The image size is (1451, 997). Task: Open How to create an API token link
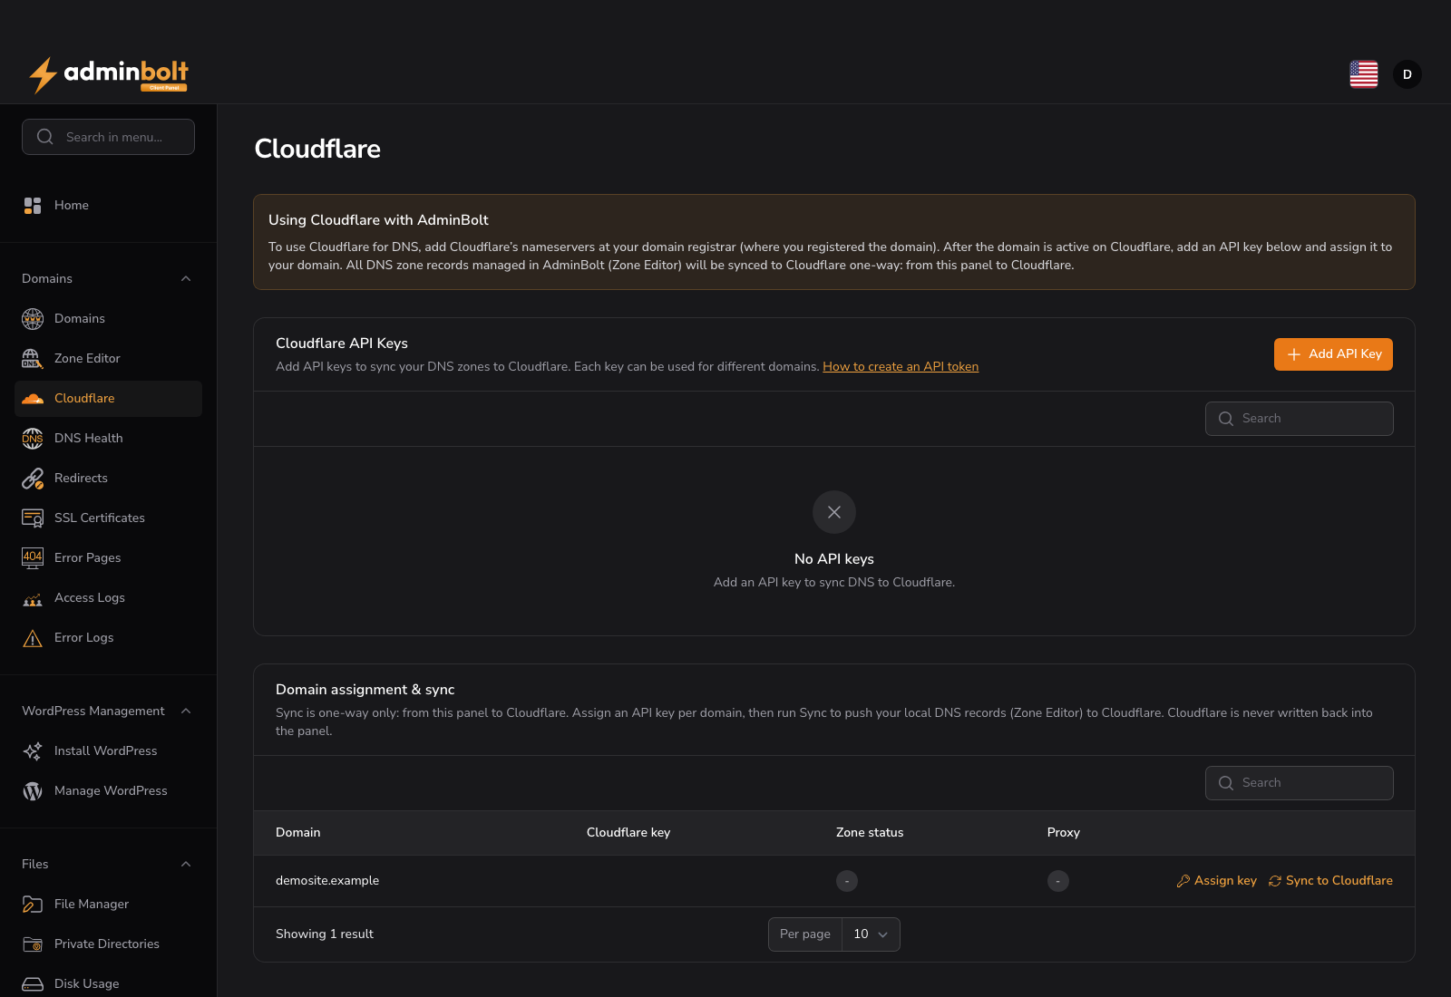pos(901,367)
